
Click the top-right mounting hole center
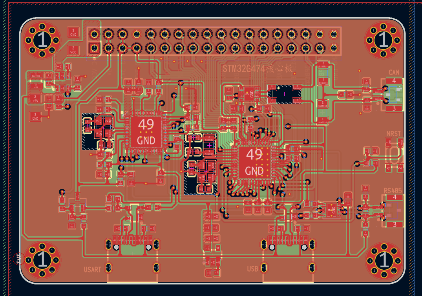point(383,40)
